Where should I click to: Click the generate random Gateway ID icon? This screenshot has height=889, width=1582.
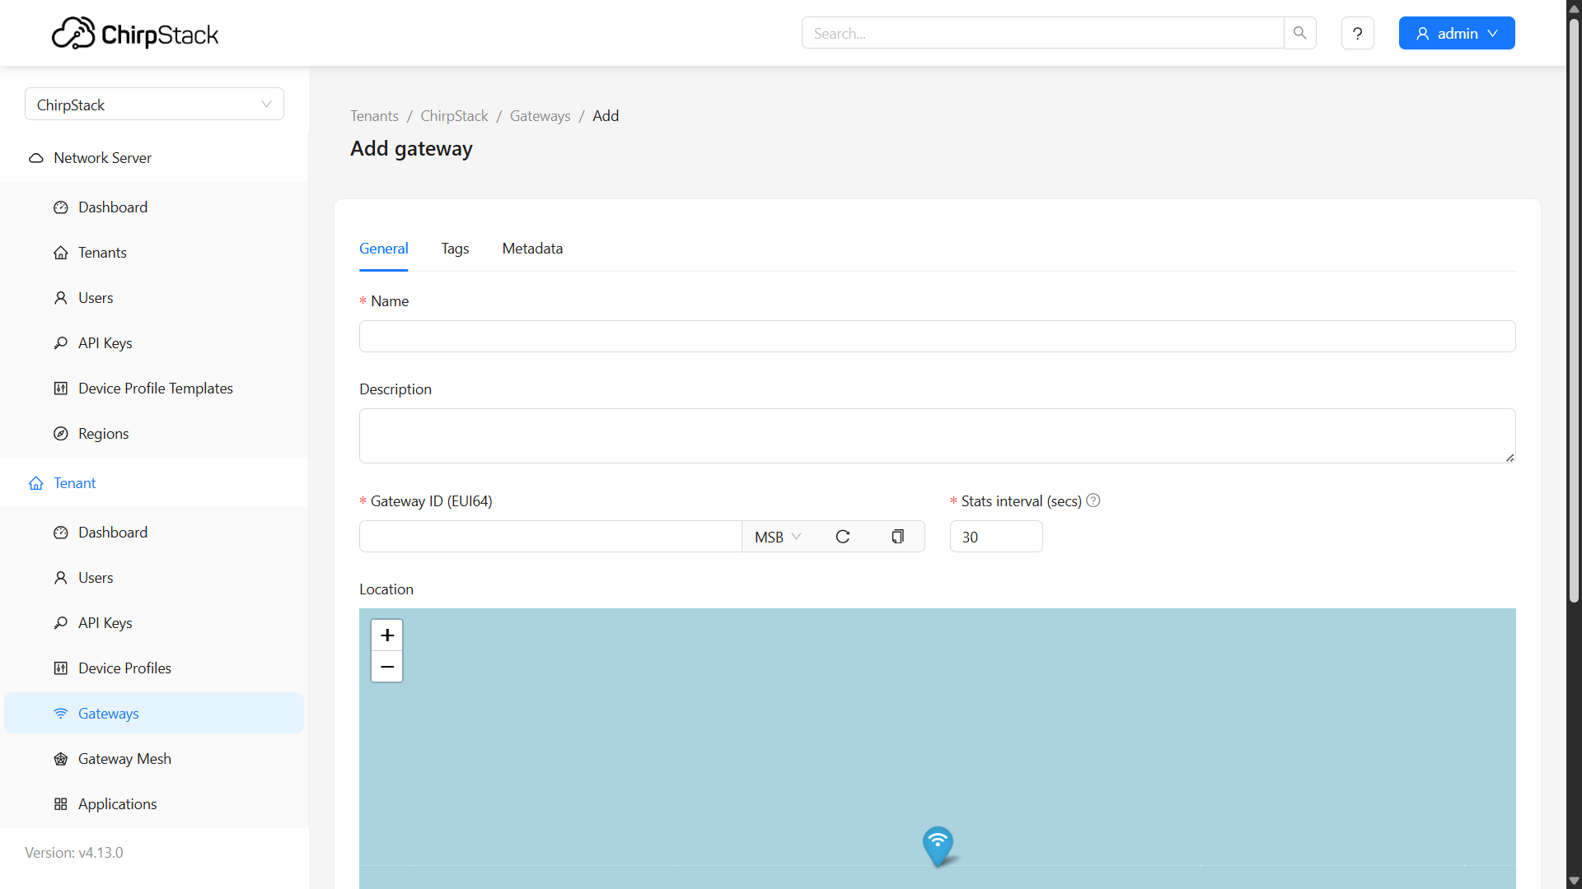842,537
